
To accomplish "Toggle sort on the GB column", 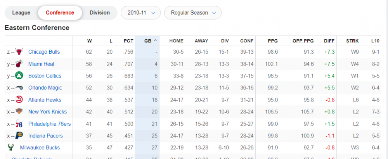I will pyautogui.click(x=148, y=41).
